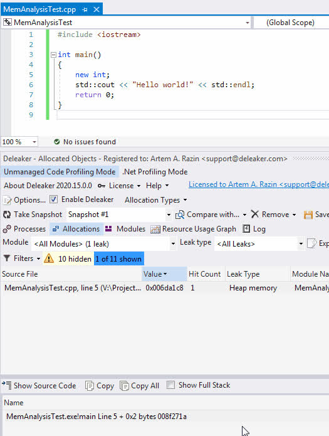
Task: Switch to .Net Profiling Mode
Action: (x=155, y=172)
